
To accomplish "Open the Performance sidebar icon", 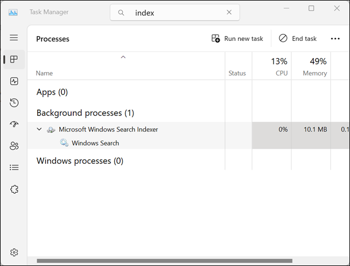I will pyautogui.click(x=14, y=81).
